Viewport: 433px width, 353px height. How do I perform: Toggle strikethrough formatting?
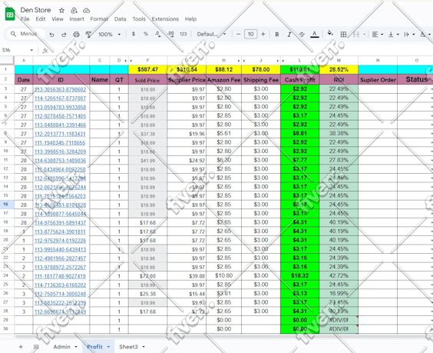(x=302, y=35)
